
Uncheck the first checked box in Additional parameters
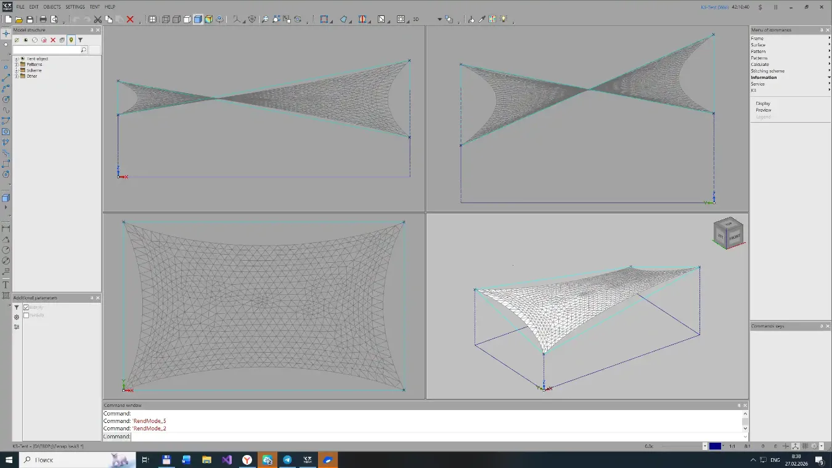pos(27,307)
